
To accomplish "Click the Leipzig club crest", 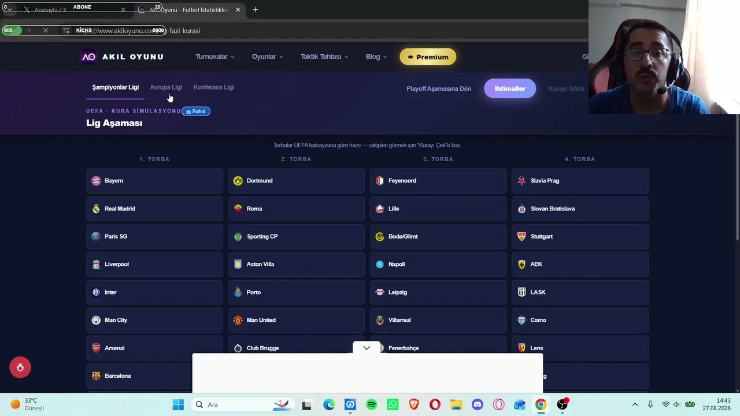I will [x=379, y=292].
